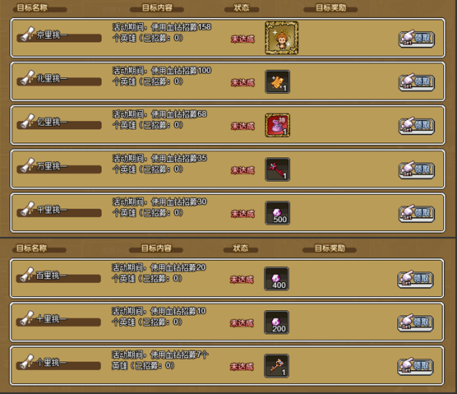The height and width of the screenshot is (394, 457).
Task: Claim reward for 十里挑一 goal
Action: tap(415, 322)
